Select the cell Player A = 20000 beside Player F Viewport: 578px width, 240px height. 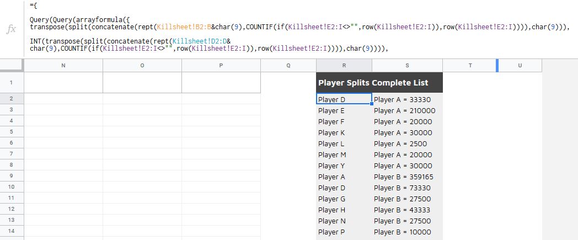click(x=408, y=121)
